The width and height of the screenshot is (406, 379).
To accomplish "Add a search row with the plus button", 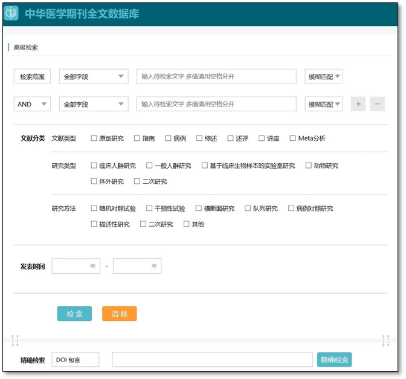I will [x=358, y=104].
